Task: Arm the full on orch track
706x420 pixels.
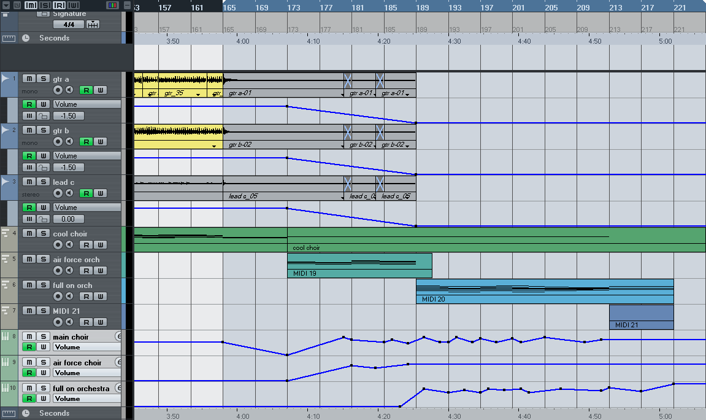Action: (x=58, y=297)
